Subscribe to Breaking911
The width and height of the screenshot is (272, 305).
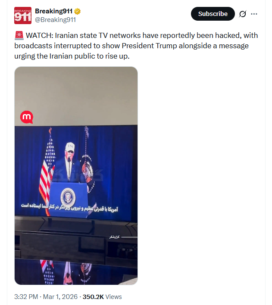(213, 14)
